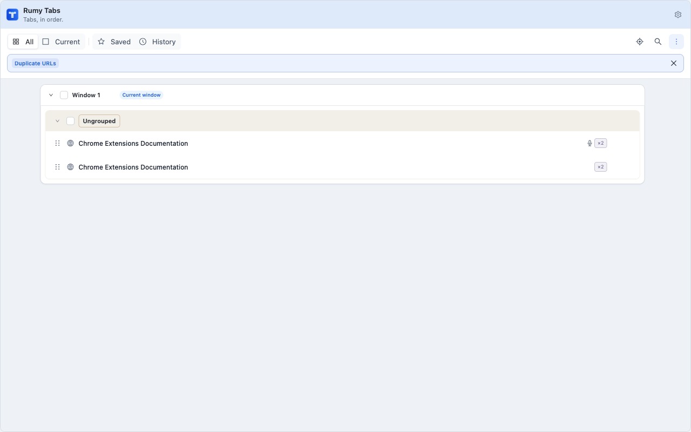Grab the drag handle of the first tab
This screenshot has width=691, height=432.
(x=57, y=143)
